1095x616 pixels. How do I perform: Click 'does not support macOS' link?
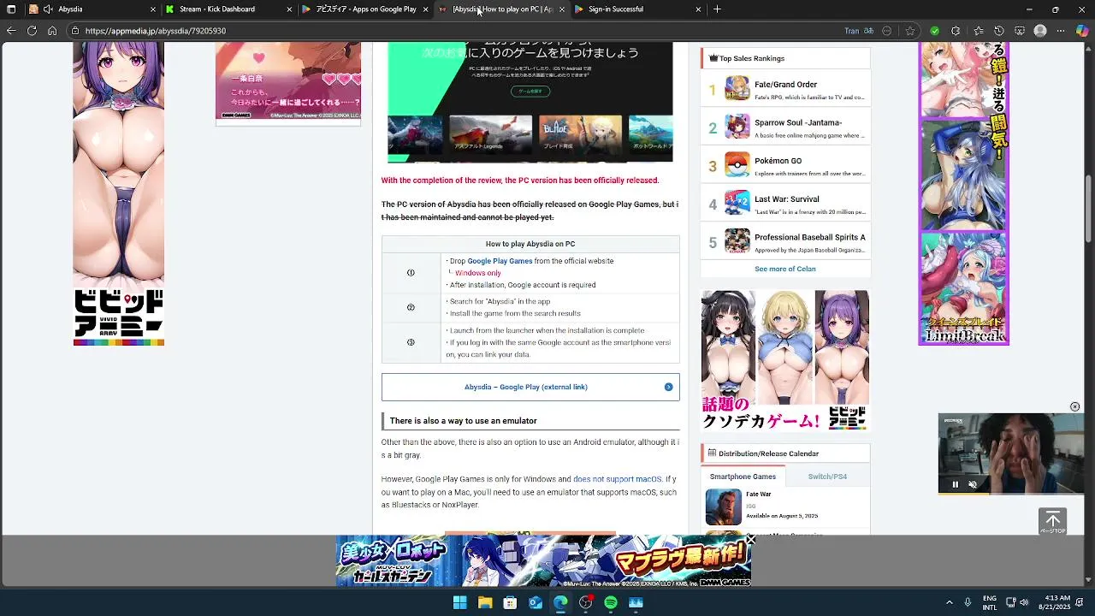click(617, 479)
